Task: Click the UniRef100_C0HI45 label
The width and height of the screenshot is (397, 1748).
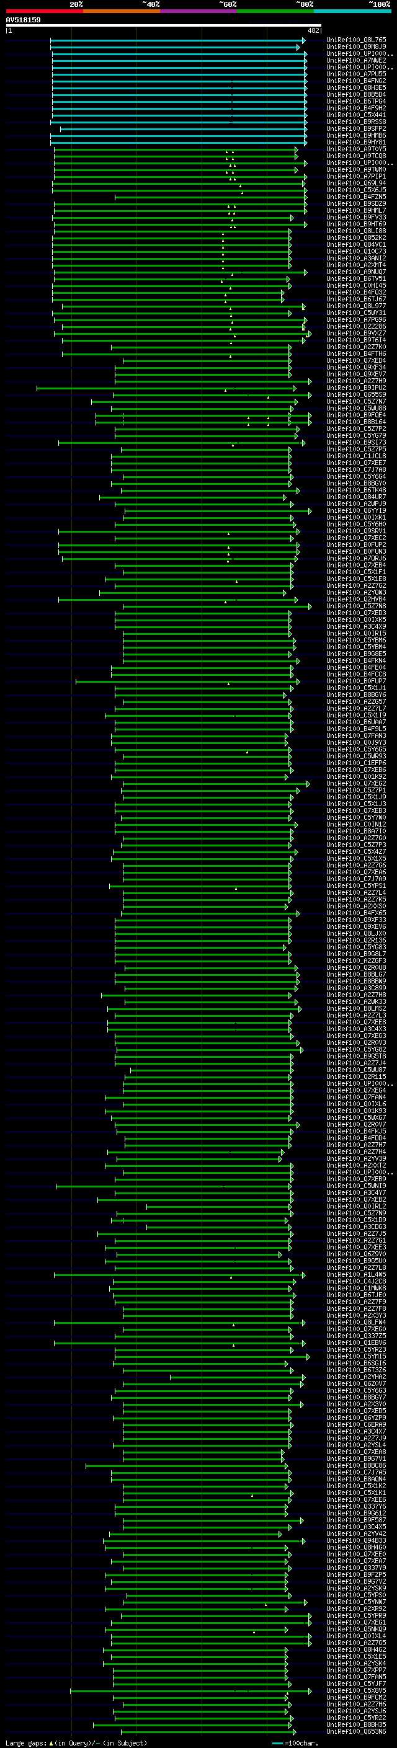Action: (x=356, y=286)
